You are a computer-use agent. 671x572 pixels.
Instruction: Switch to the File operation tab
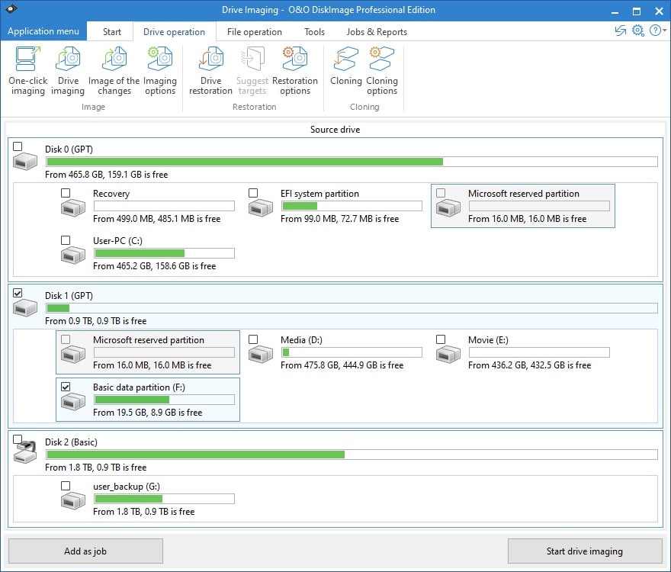point(254,31)
